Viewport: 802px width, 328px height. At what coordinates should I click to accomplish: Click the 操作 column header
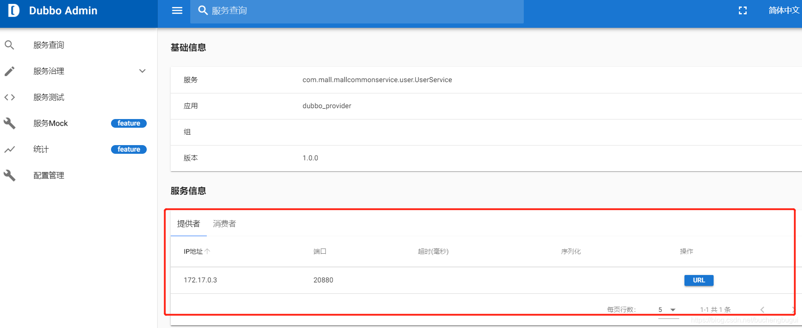coord(687,252)
